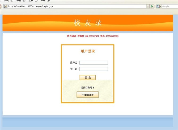Expand the search engine selector arrow
This screenshot has width=178, height=130.
coord(161,6)
